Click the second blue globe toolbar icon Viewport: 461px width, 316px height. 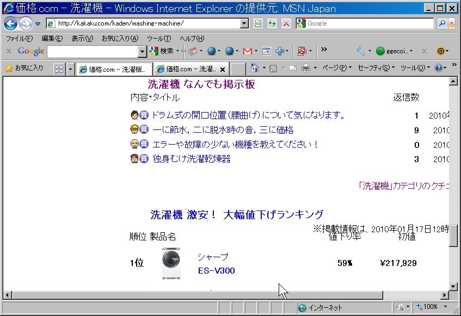point(229,51)
